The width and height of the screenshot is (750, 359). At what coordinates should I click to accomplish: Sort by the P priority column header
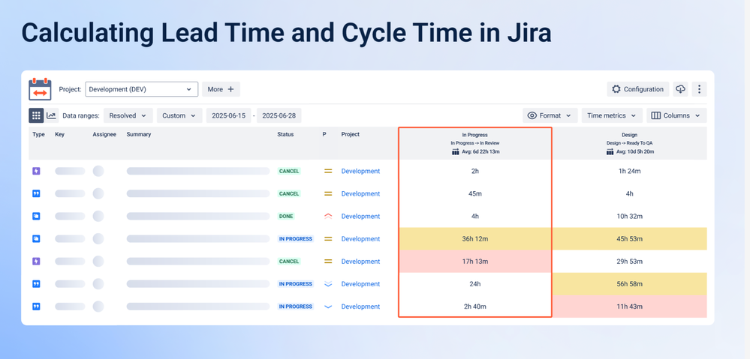324,135
